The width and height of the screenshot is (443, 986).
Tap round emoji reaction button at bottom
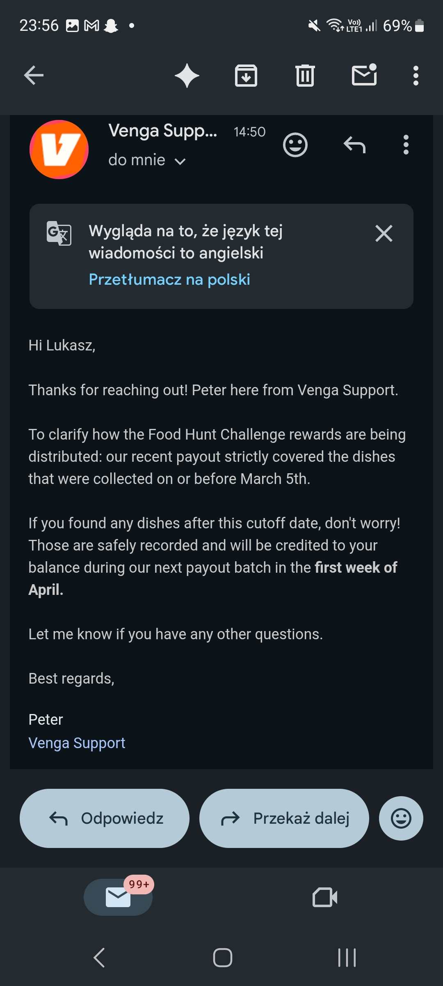(x=401, y=818)
